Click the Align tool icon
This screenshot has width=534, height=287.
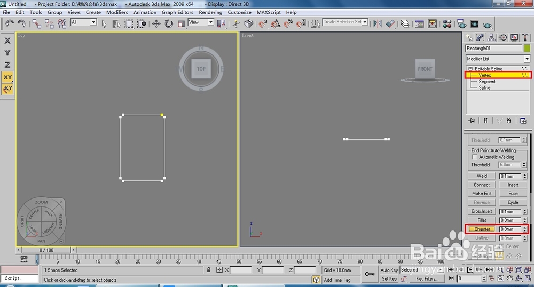click(x=390, y=23)
